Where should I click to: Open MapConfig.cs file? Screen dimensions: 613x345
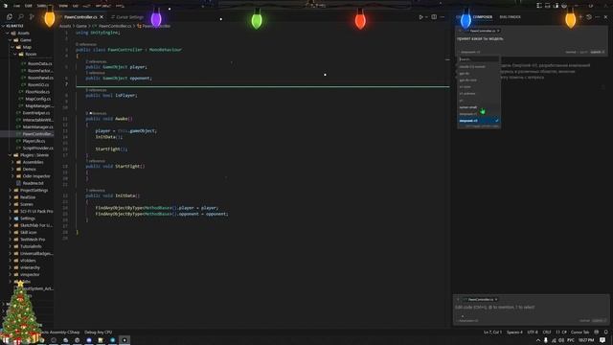37,99
